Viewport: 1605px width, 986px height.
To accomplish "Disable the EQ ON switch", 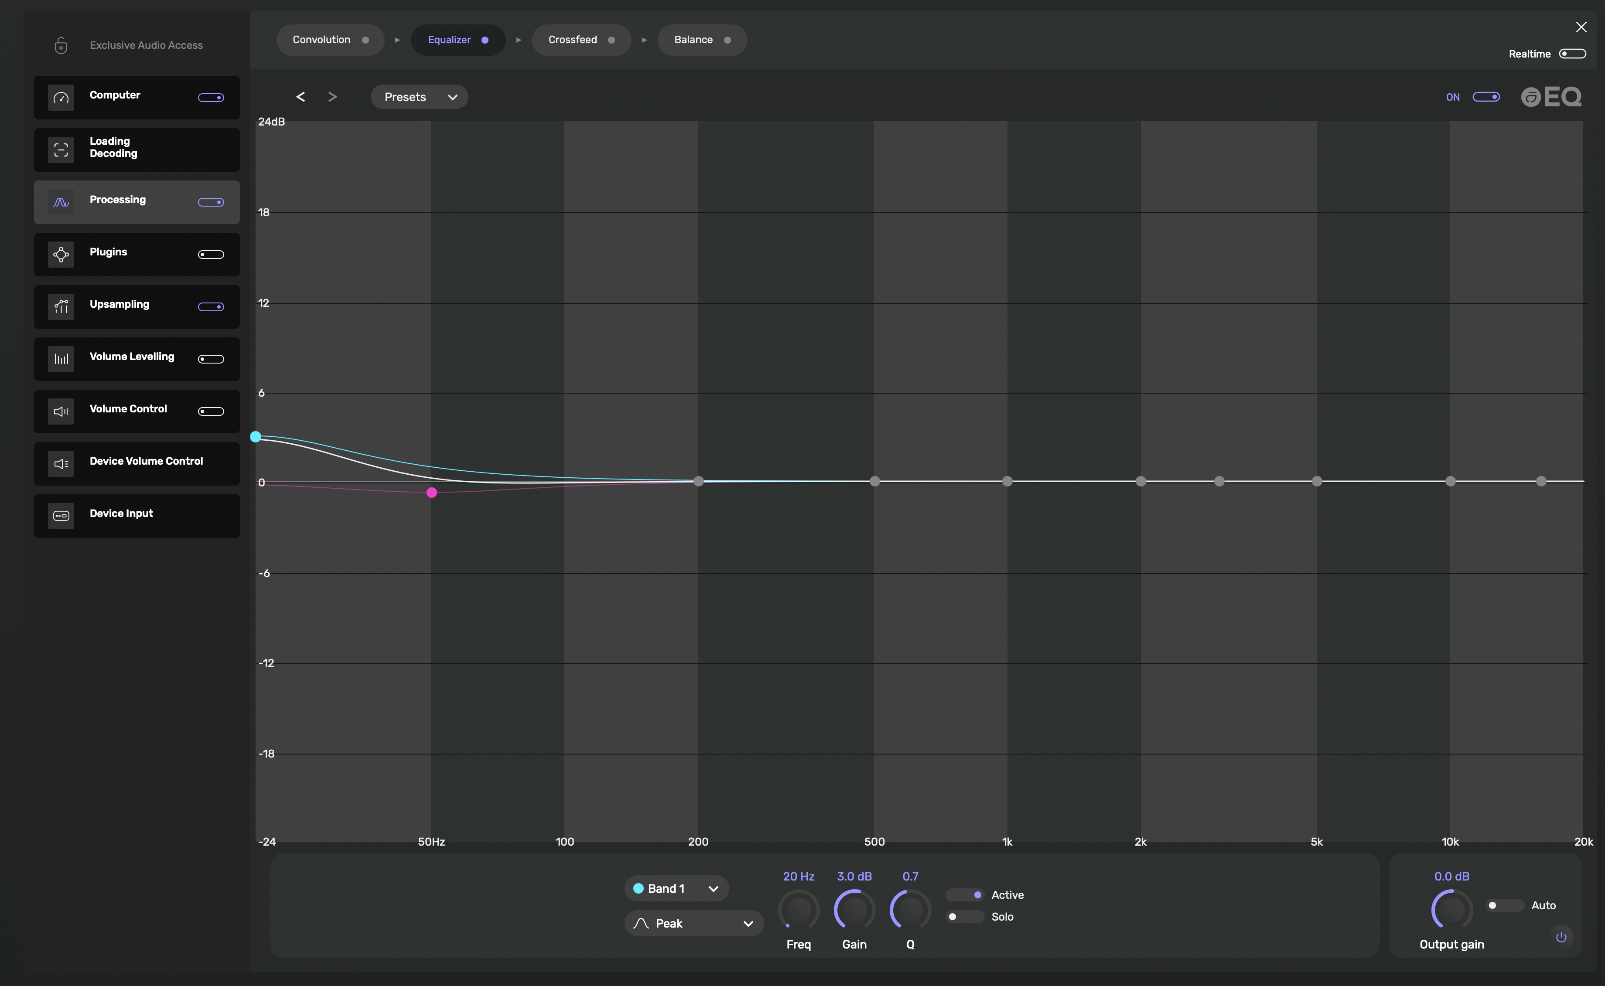I will coord(1486,96).
